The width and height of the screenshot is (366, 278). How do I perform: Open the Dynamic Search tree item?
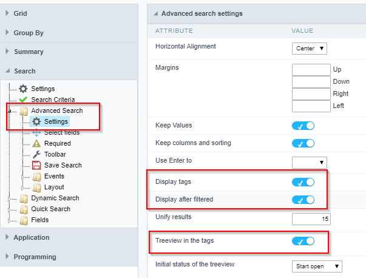click(x=55, y=198)
